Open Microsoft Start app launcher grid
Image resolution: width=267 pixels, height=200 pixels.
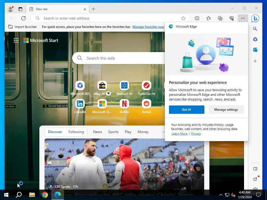(16, 40)
